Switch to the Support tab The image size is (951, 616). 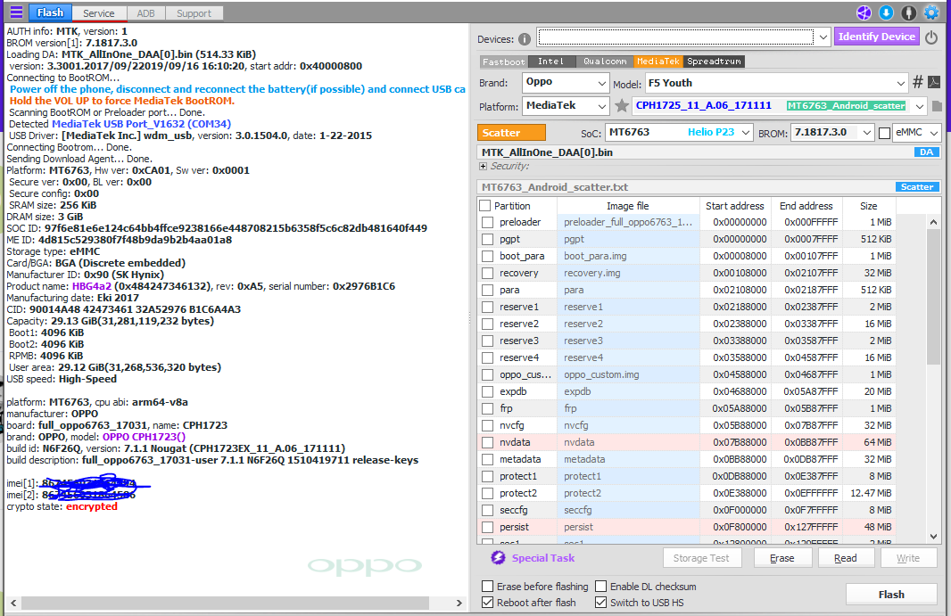point(194,13)
